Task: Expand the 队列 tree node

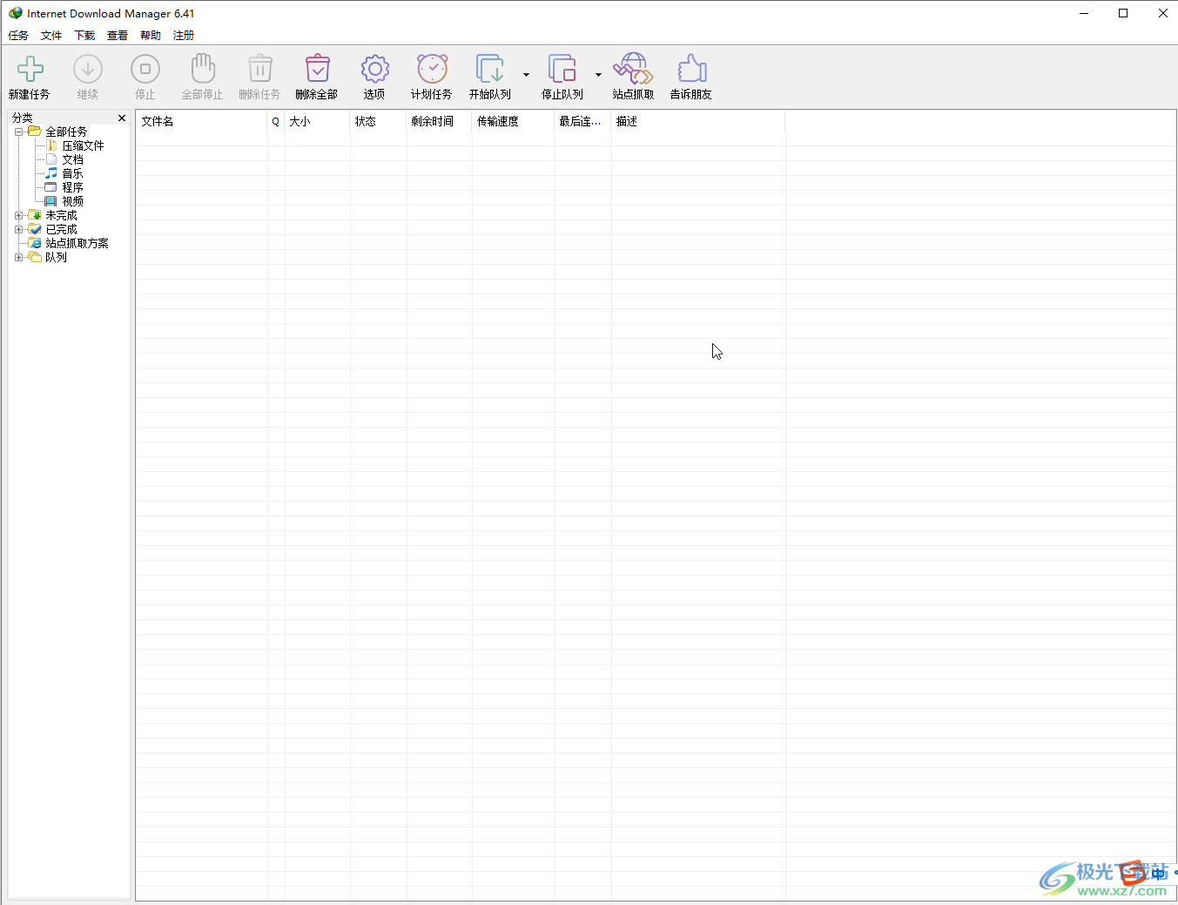Action: [x=19, y=257]
